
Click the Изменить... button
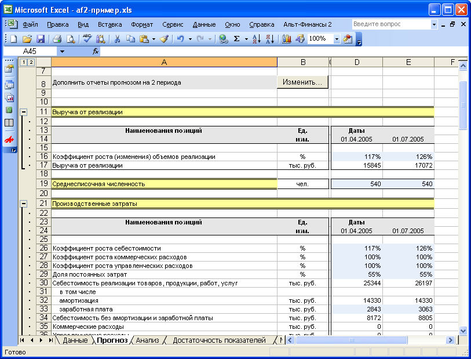coord(302,82)
